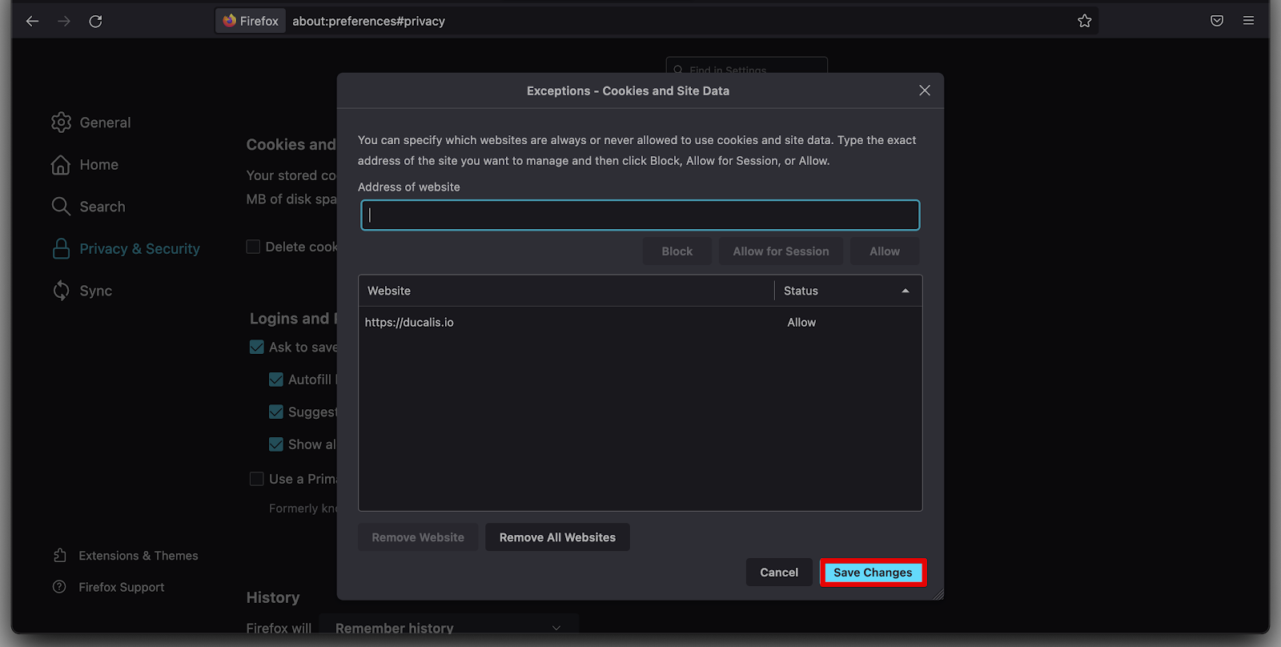Select Privacy & Security in sidebar

click(x=139, y=249)
